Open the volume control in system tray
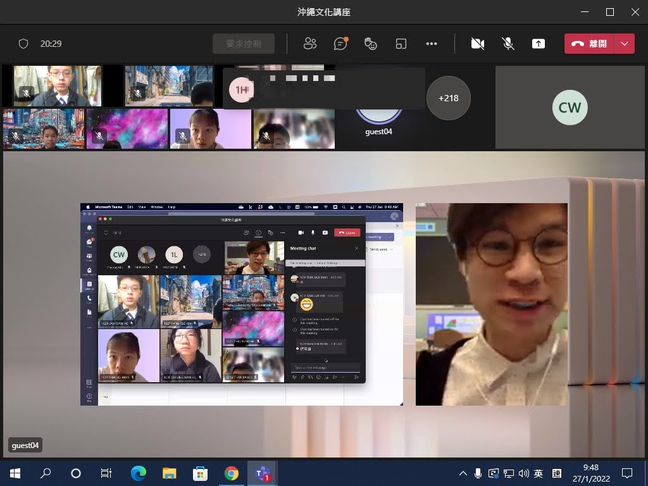Screen dimensions: 648x486 (523, 473)
